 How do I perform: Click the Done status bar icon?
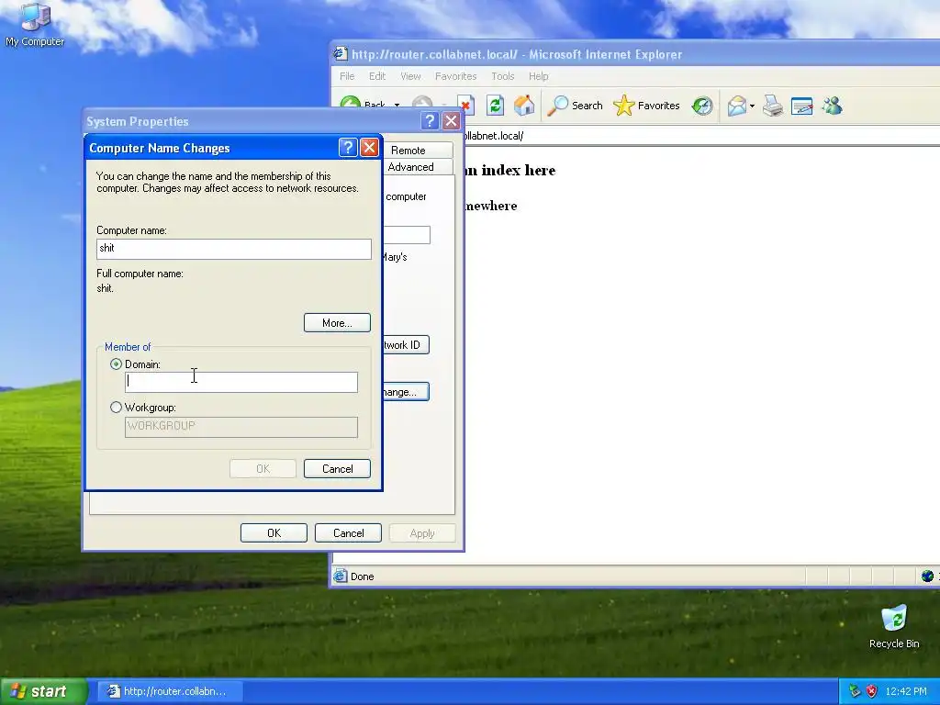pyautogui.click(x=341, y=576)
